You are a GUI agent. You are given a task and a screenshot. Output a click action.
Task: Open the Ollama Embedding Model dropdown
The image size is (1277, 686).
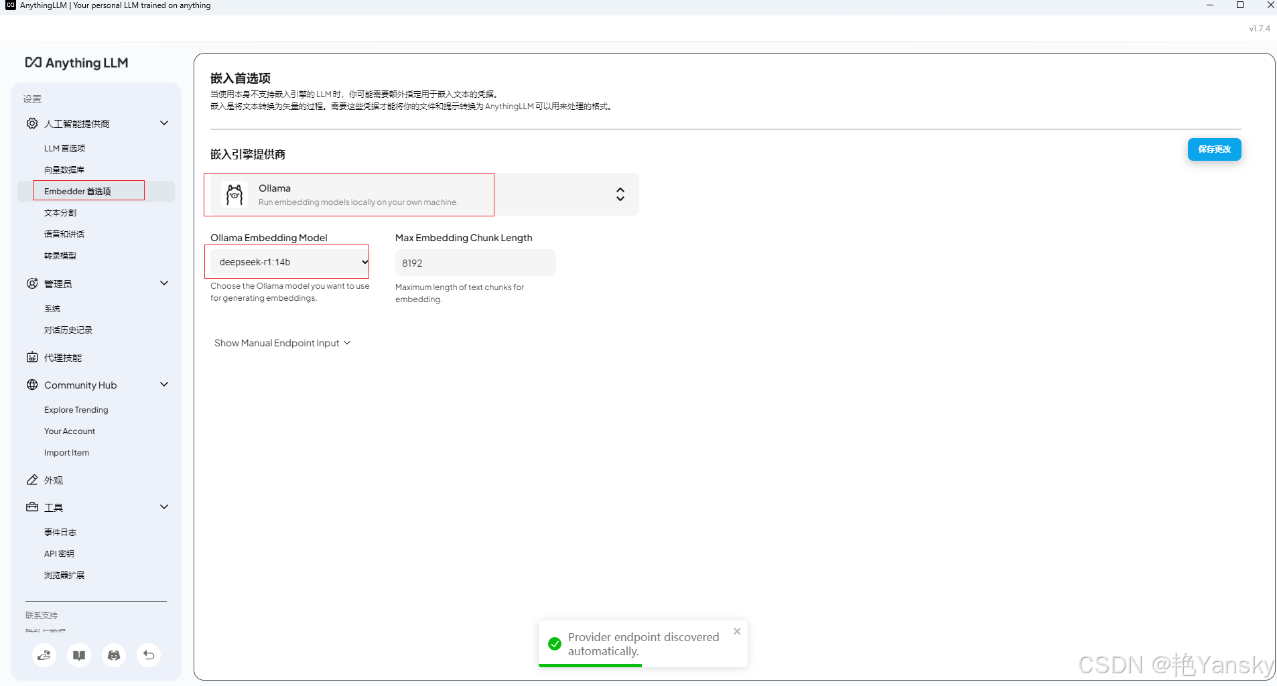pos(290,262)
